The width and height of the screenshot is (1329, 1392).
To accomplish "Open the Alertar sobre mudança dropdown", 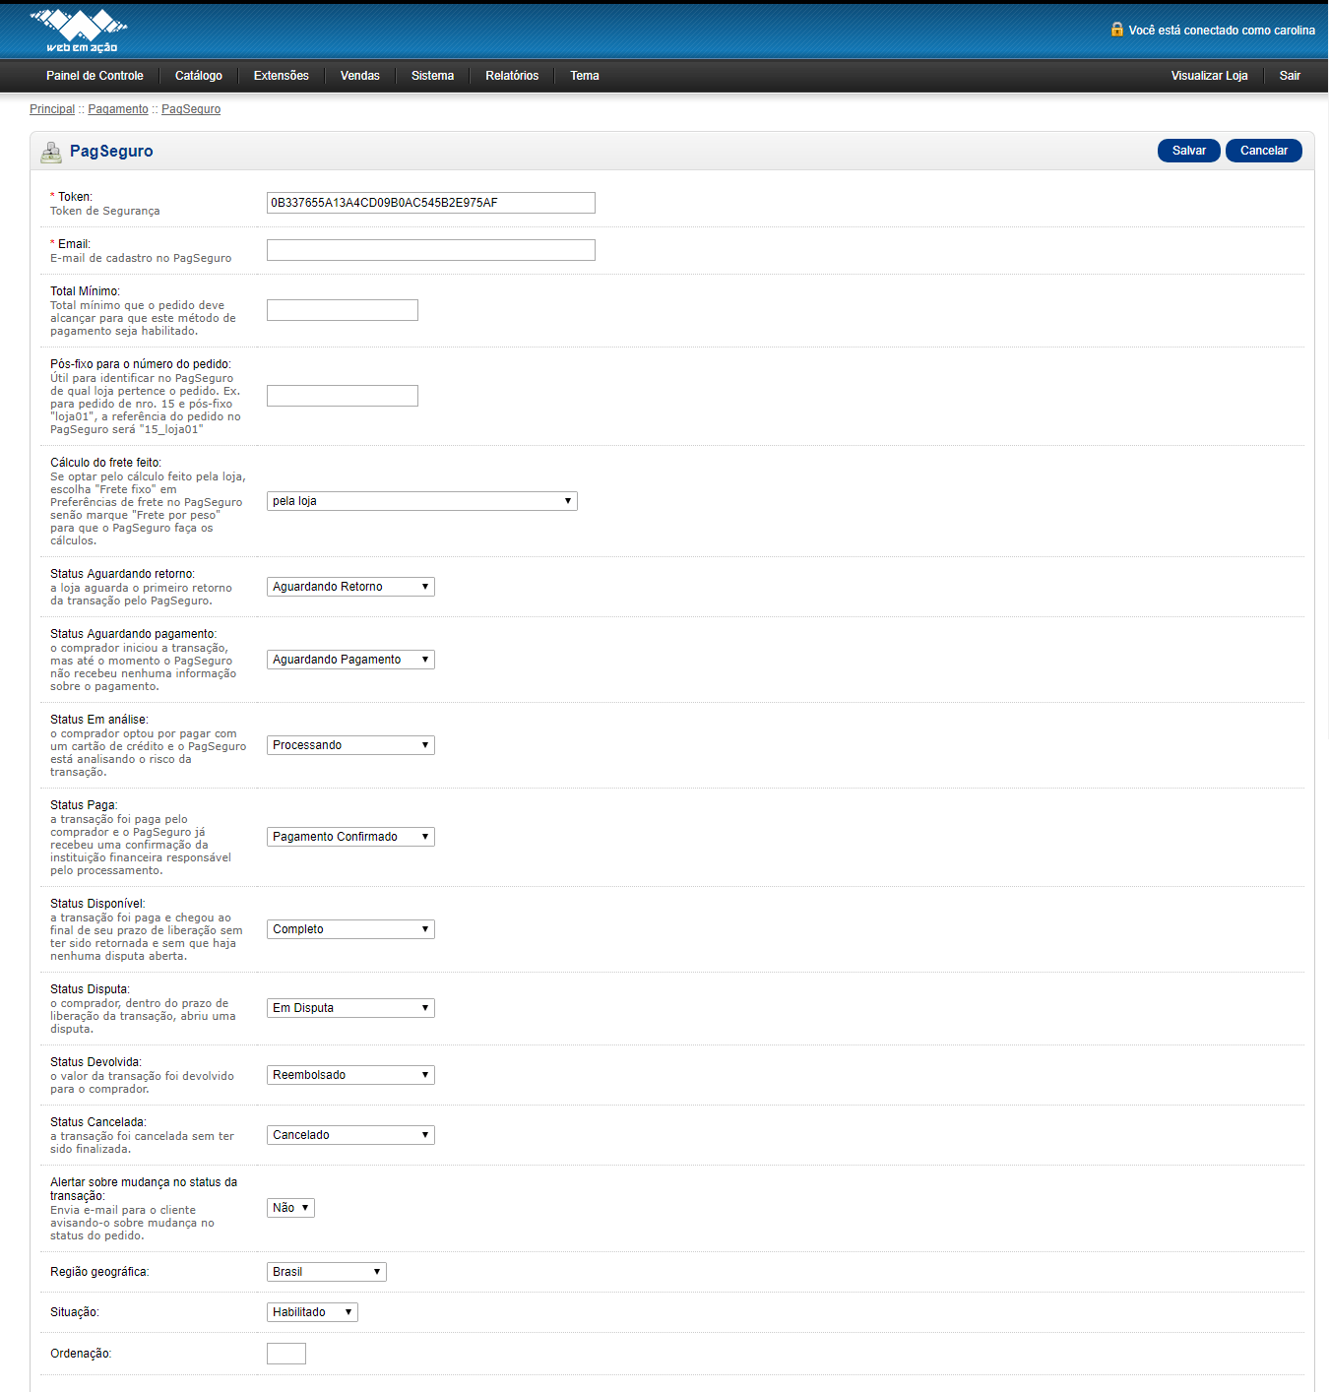I will (x=290, y=1208).
